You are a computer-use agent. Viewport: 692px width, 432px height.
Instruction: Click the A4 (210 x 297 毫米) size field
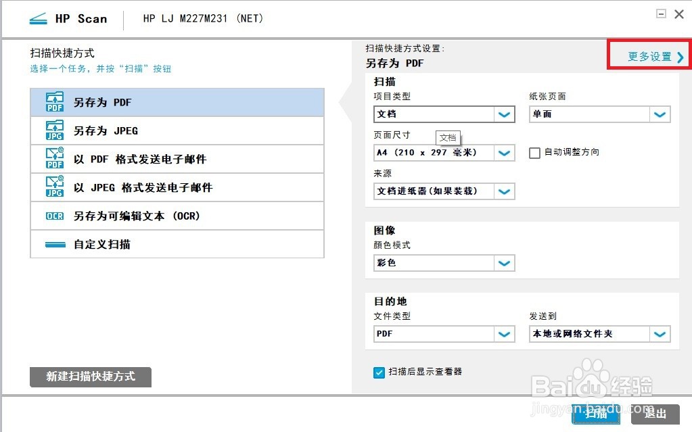[444, 153]
